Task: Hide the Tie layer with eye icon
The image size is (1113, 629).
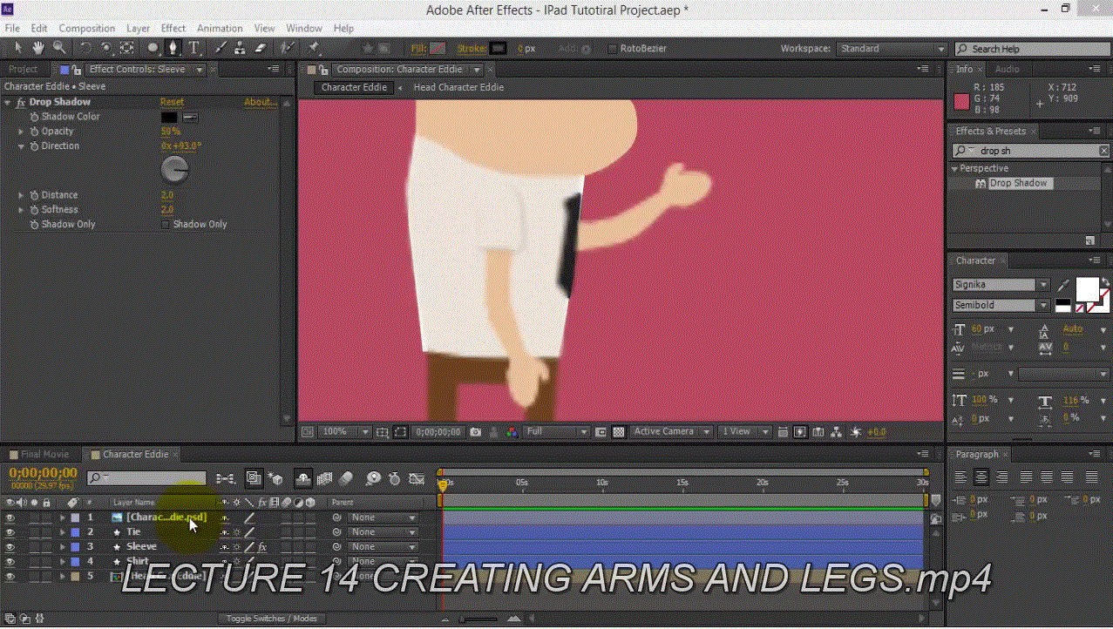Action: click(10, 532)
